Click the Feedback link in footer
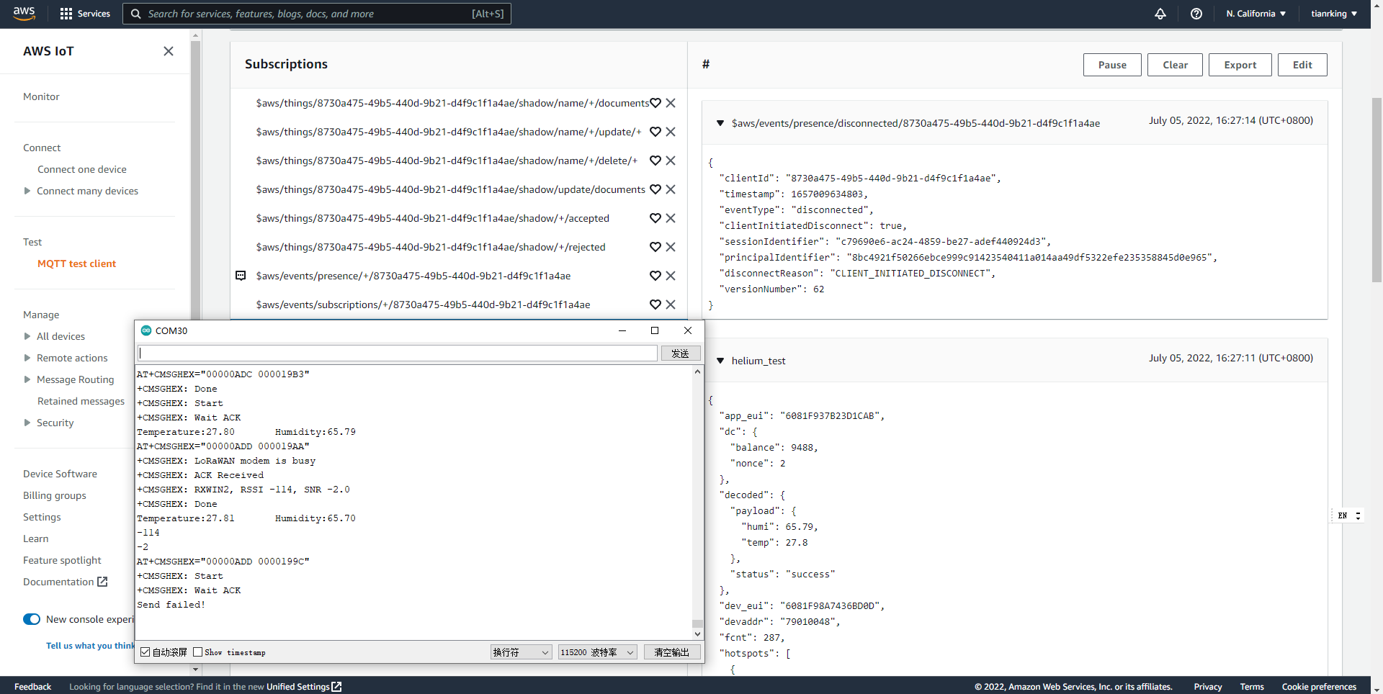Screen dimensions: 1383x694 [x=32, y=687]
